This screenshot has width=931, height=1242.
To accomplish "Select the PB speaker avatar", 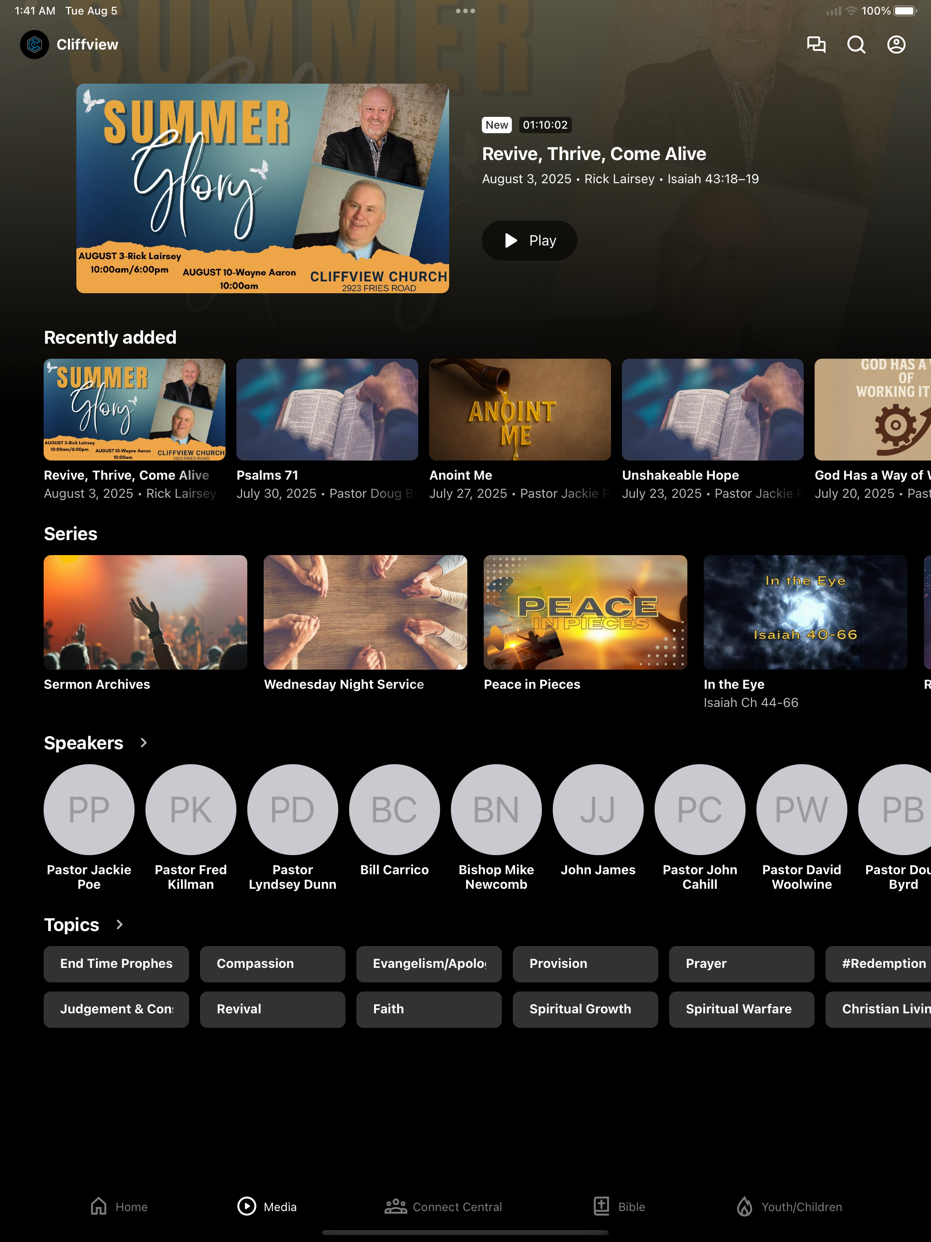I will pyautogui.click(x=895, y=810).
